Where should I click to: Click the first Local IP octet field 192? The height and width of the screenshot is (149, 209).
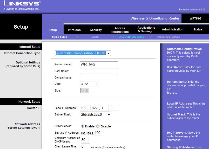(84, 108)
